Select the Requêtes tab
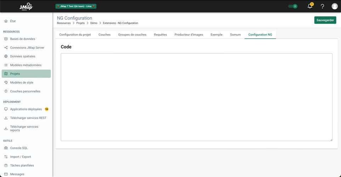This screenshot has width=341, height=177. click(160, 35)
